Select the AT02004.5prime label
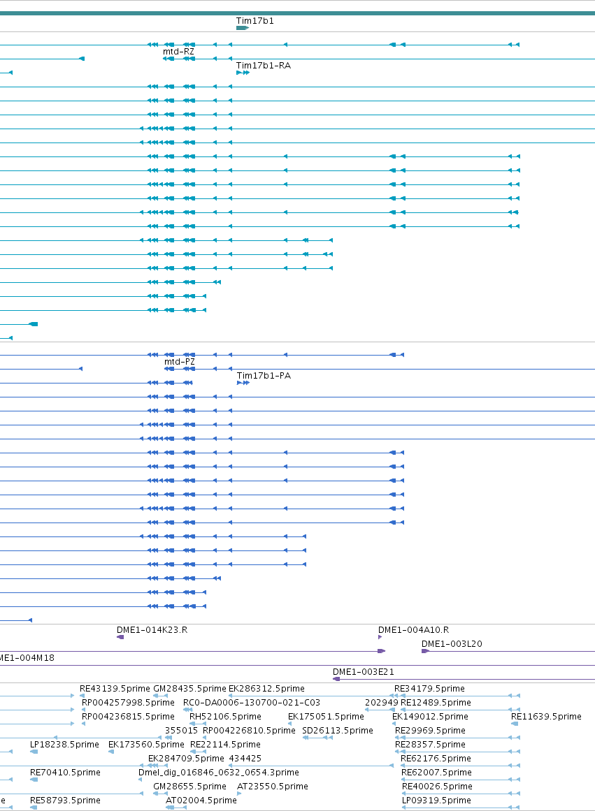This screenshot has height=811, width=595. 201,801
